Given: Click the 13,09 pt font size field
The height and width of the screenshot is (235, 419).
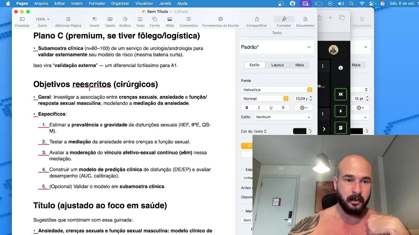Looking at the screenshot, I should point(301,99).
